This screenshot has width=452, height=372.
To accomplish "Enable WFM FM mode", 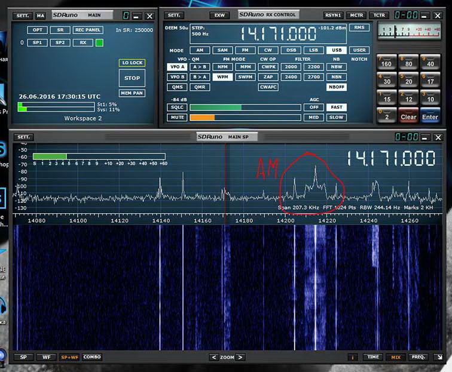I will tap(222, 77).
